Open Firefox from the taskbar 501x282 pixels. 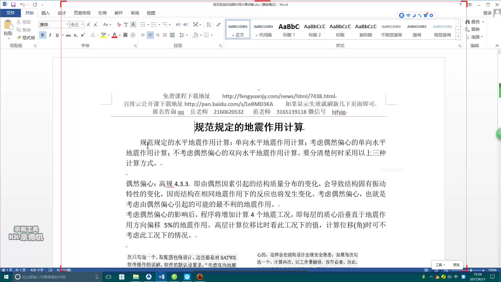point(200,277)
